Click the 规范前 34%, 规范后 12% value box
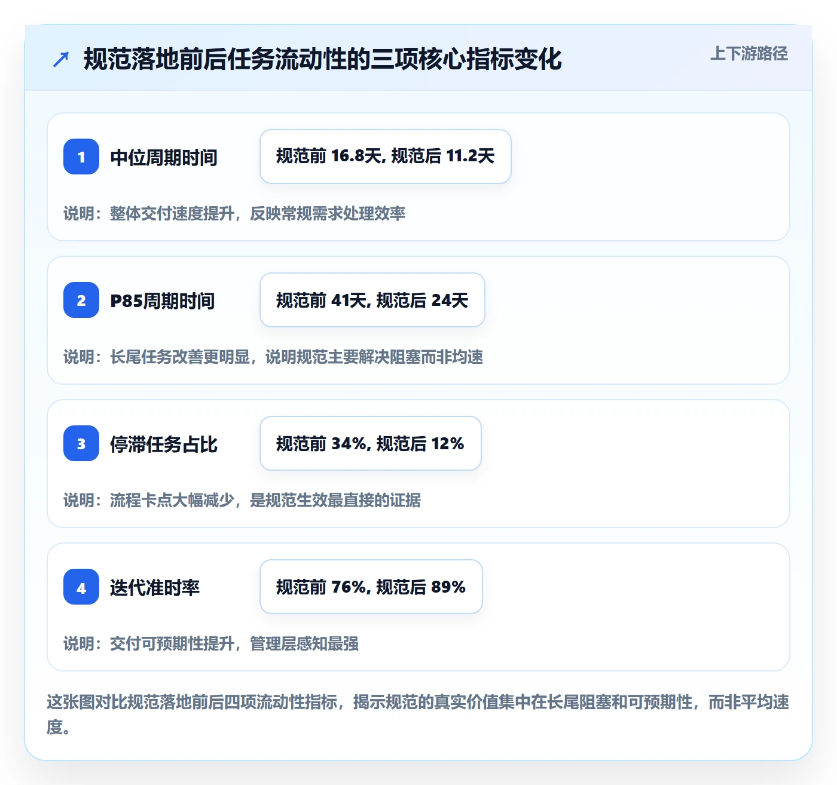This screenshot has height=785, width=837. (371, 443)
